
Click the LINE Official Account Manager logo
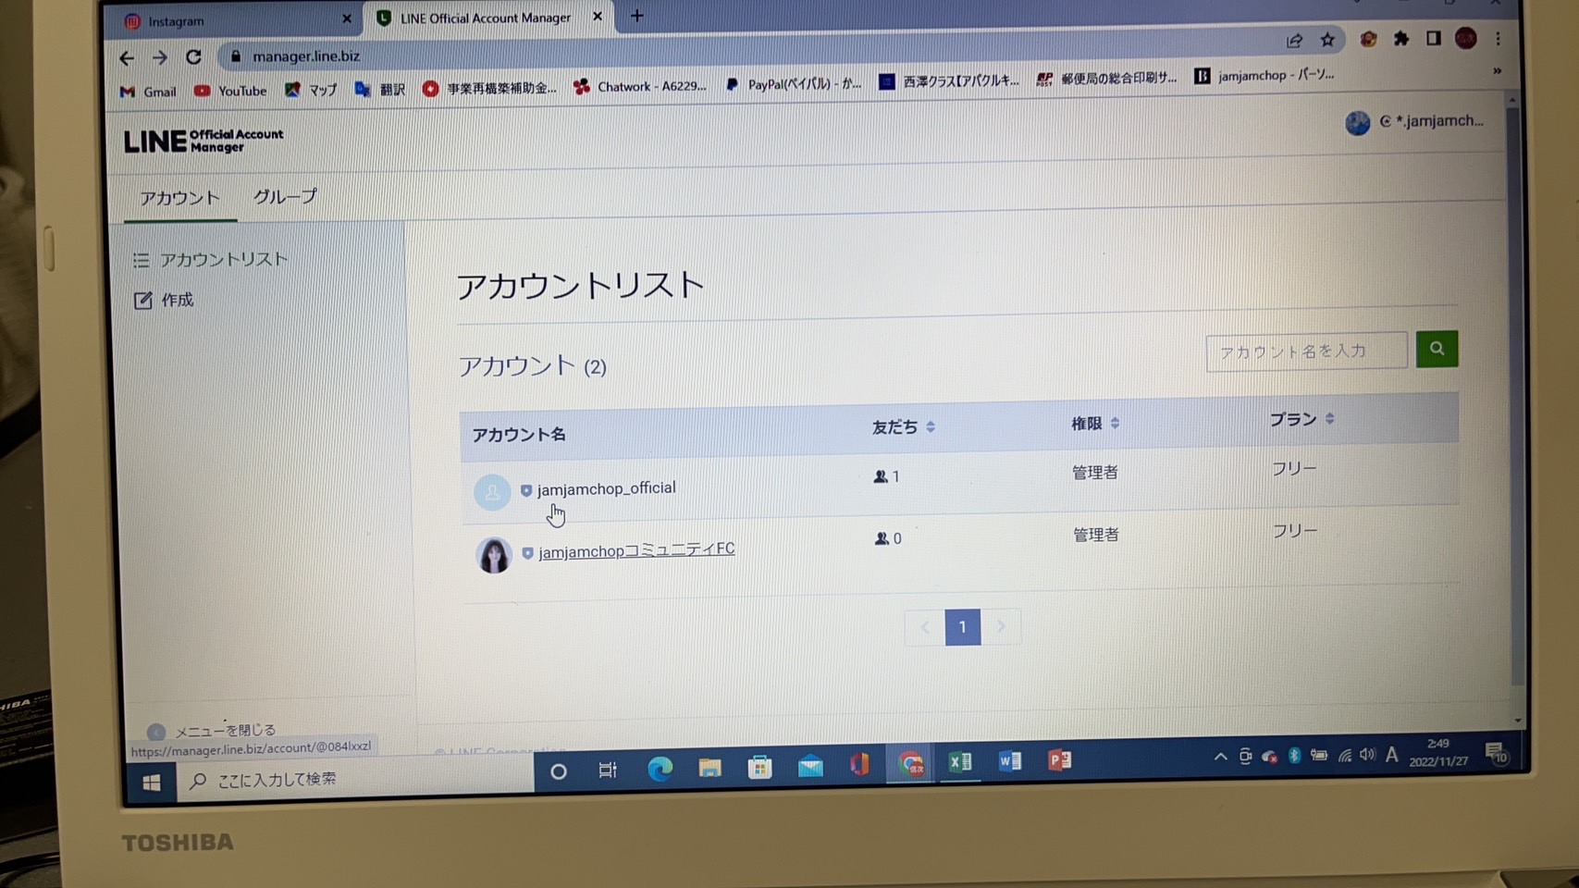[204, 141]
